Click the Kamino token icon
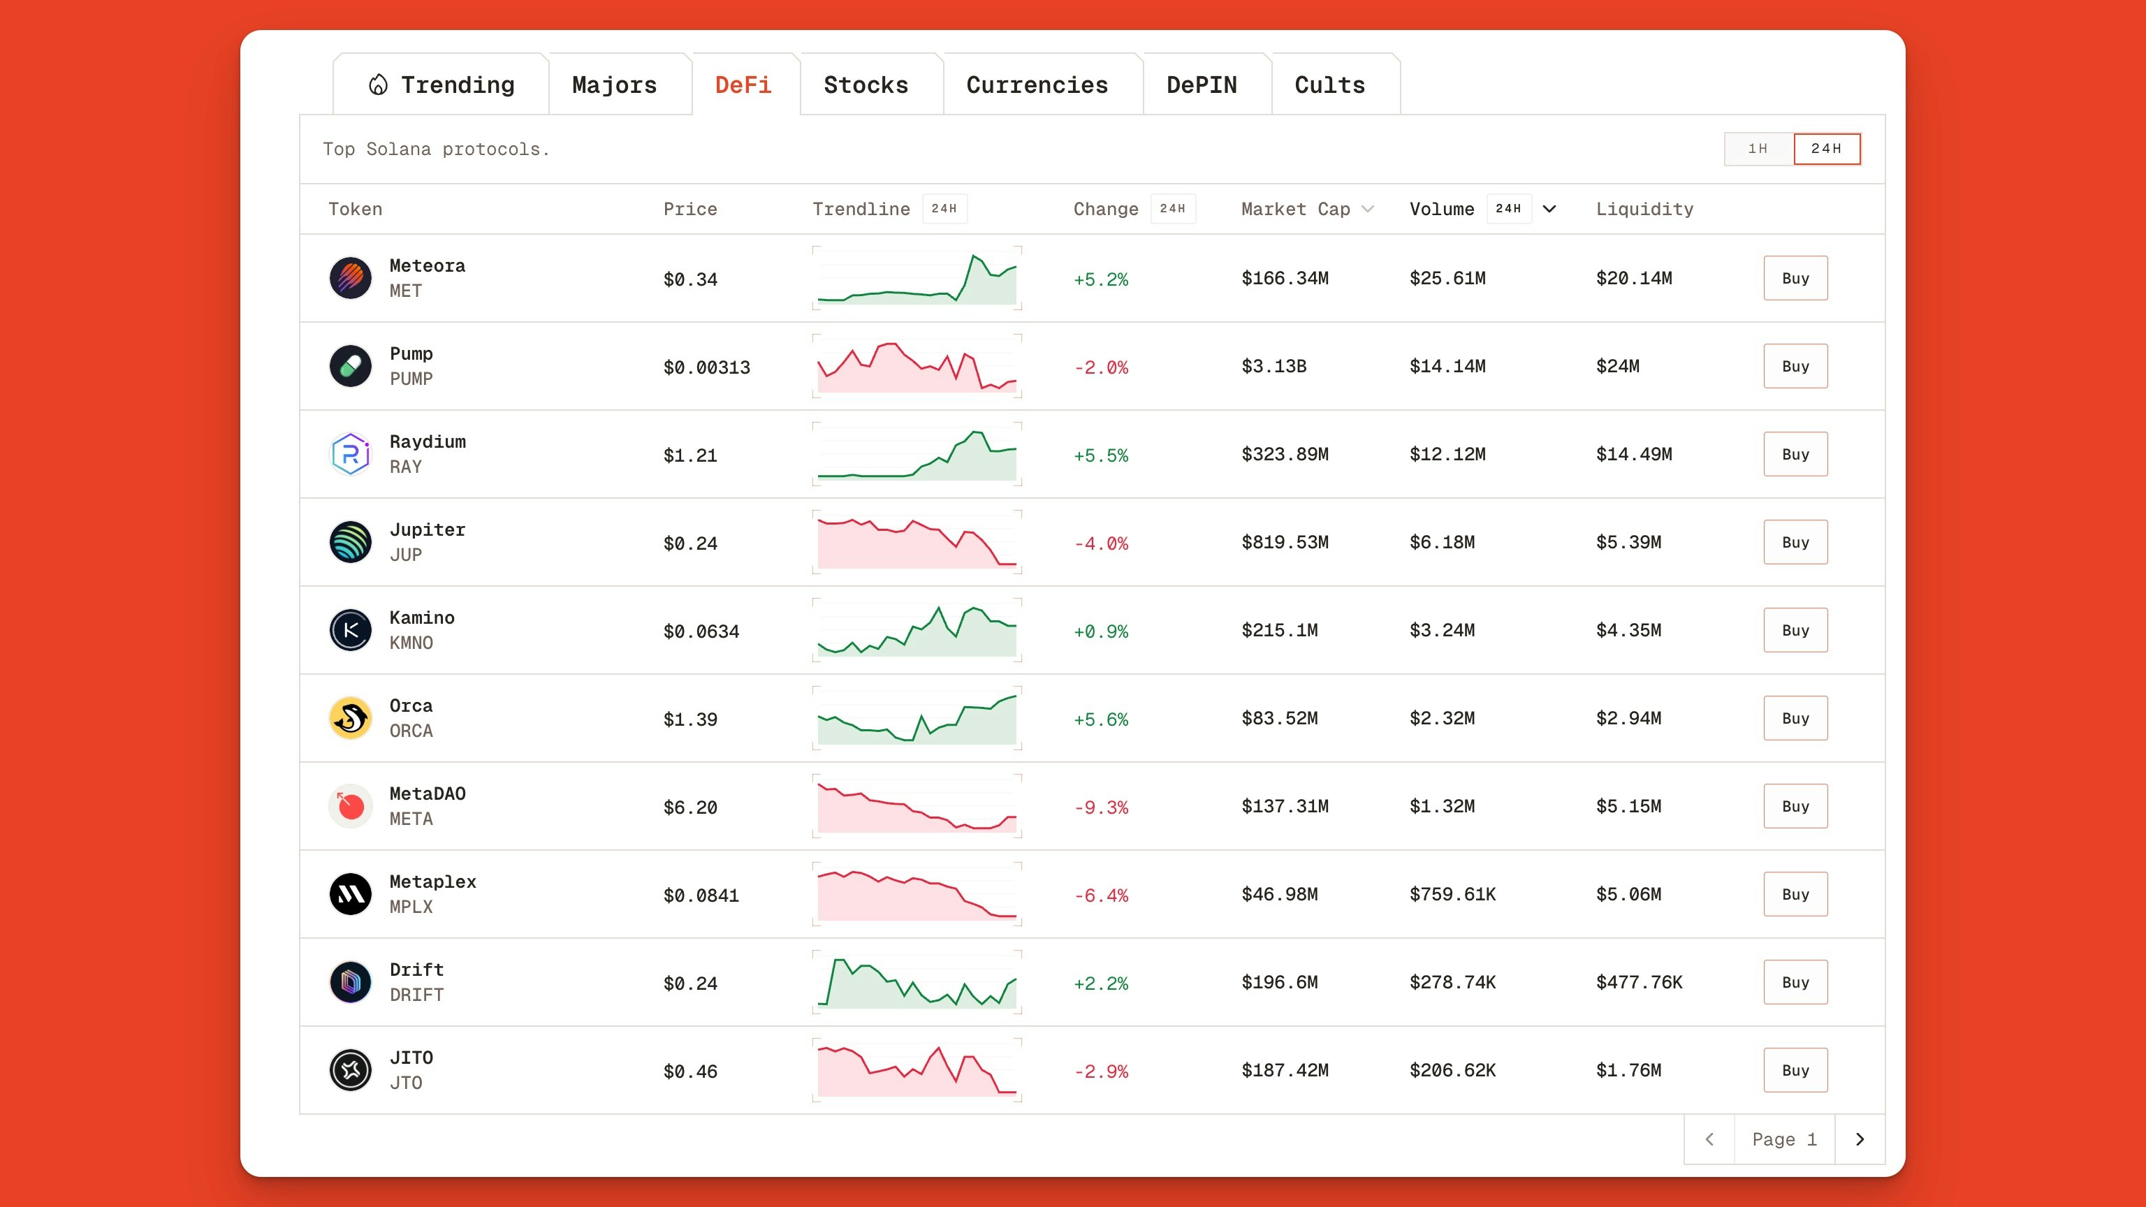Screen dimensions: 2146x1207 pyautogui.click(x=350, y=631)
